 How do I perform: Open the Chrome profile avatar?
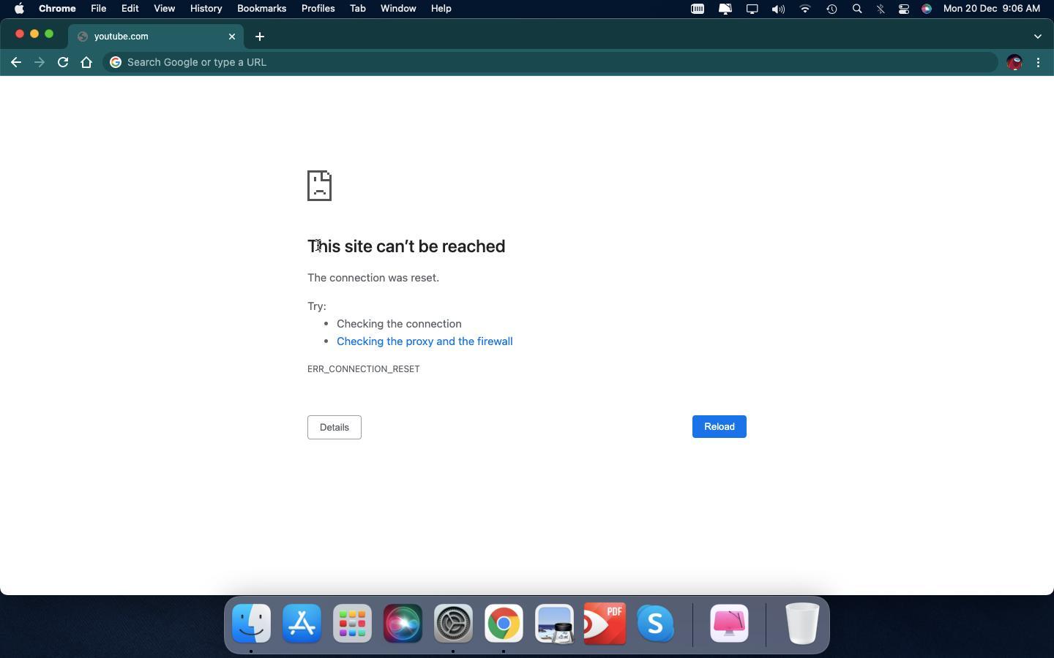tap(1014, 62)
